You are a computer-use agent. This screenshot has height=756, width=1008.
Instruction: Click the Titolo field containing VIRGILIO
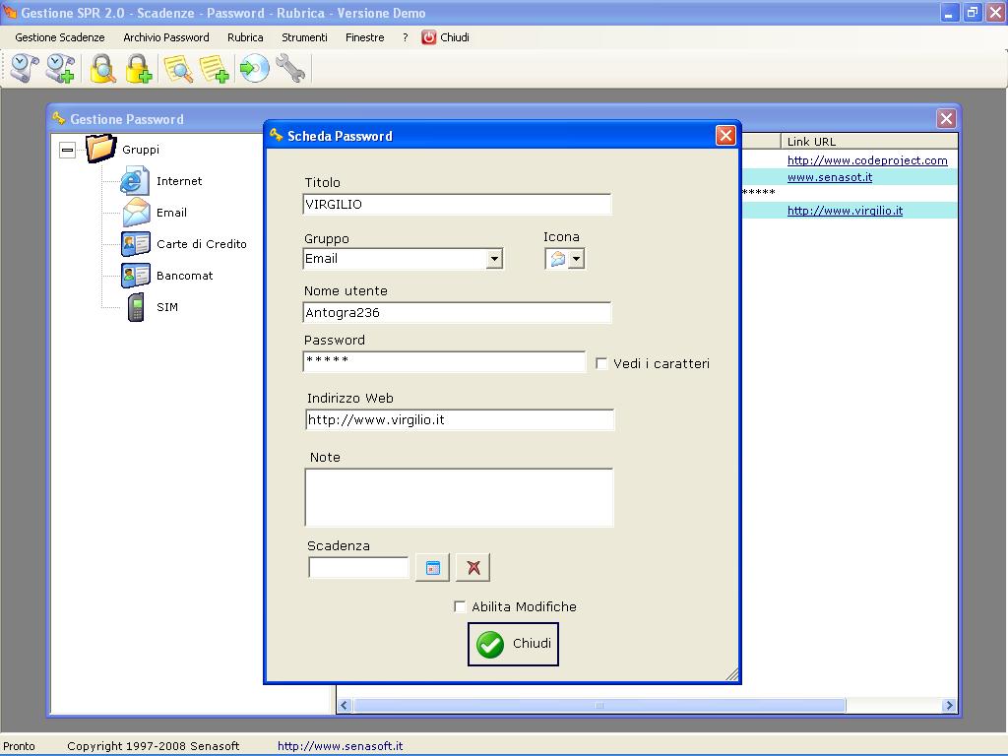pos(457,205)
